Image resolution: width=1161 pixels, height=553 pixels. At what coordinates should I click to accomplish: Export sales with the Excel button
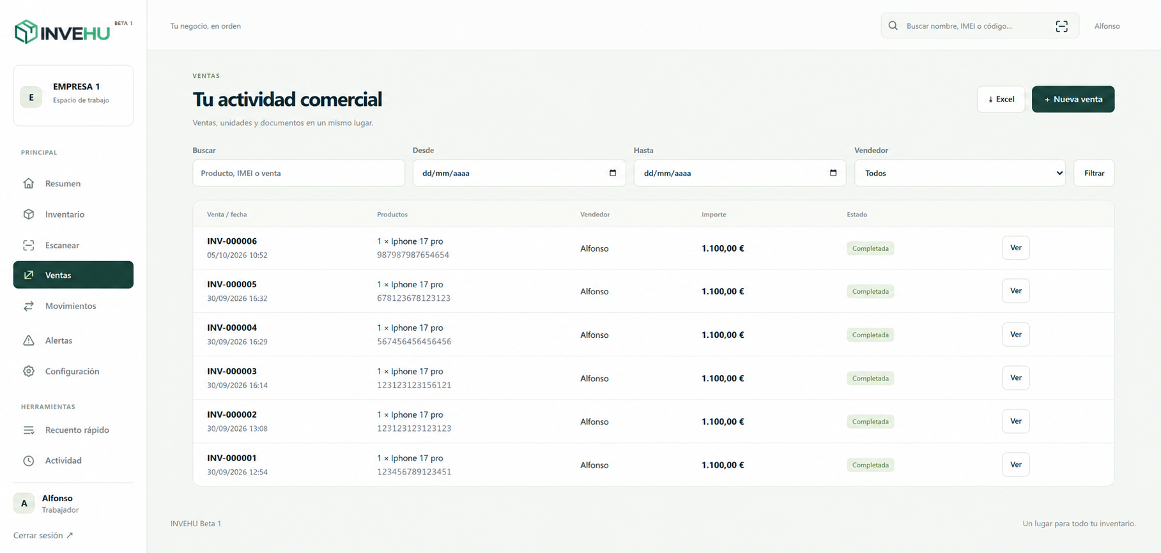point(1001,99)
